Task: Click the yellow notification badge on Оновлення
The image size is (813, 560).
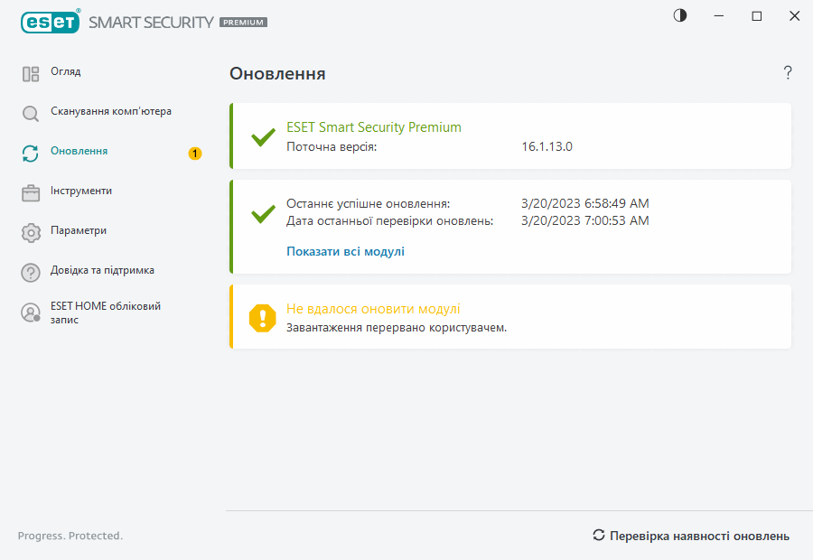Action: tap(195, 154)
